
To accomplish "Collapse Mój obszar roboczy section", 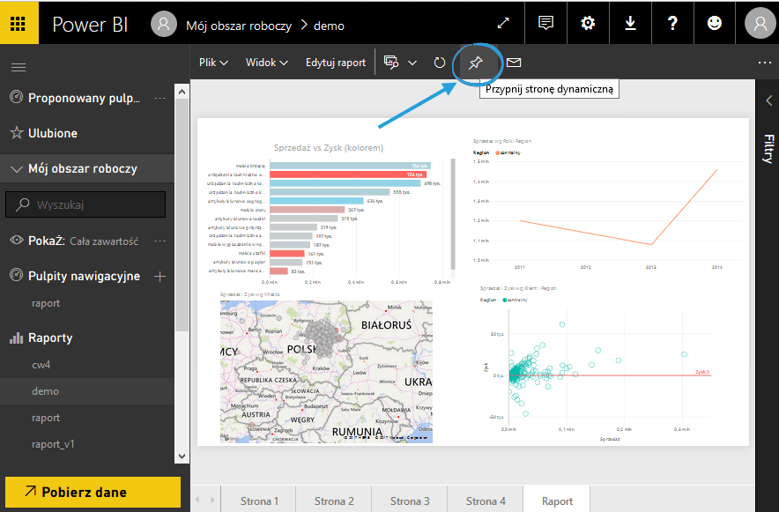I will coord(17,168).
